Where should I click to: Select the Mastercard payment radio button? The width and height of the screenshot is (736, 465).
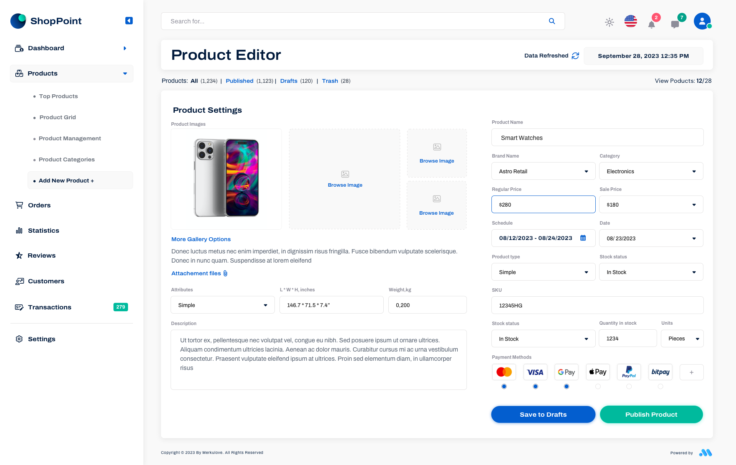coord(504,386)
